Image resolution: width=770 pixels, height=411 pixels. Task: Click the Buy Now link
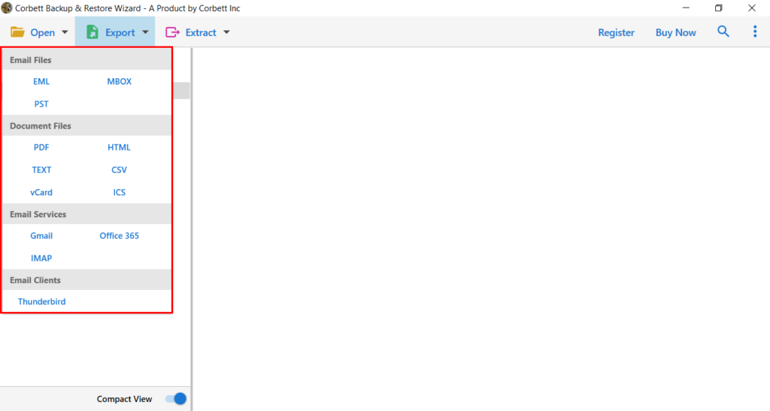pyautogui.click(x=676, y=32)
